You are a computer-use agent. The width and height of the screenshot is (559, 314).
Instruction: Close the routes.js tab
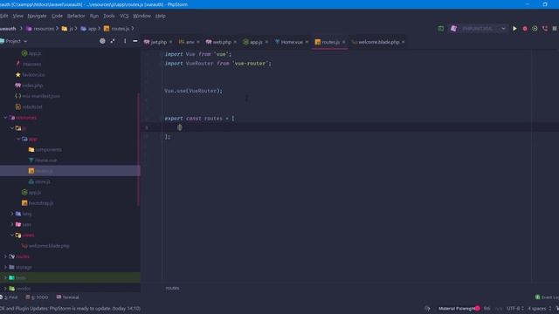pyautogui.click(x=343, y=42)
